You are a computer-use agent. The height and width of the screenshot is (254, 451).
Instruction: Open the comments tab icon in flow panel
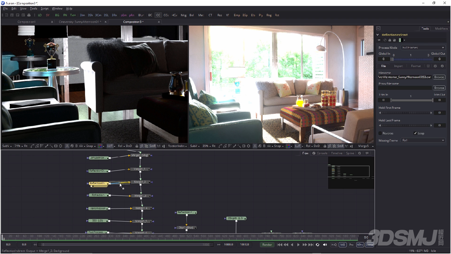pyautogui.click(x=367, y=153)
